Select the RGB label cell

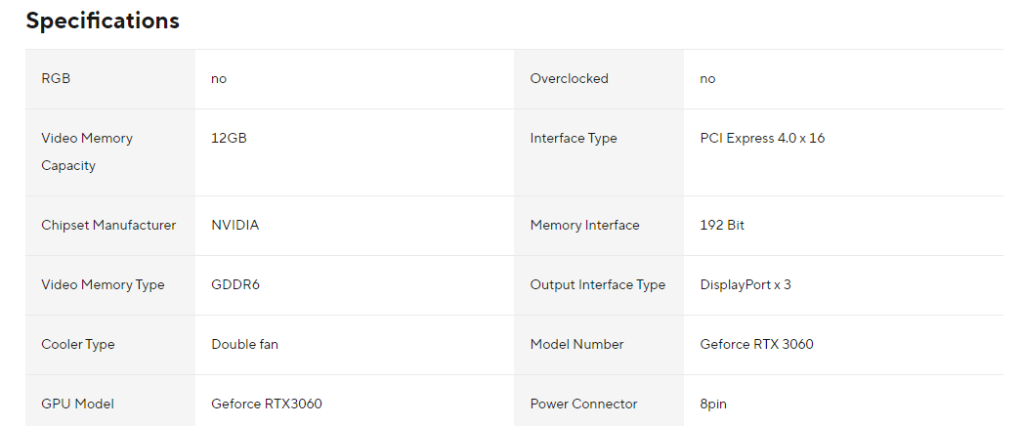pos(56,78)
